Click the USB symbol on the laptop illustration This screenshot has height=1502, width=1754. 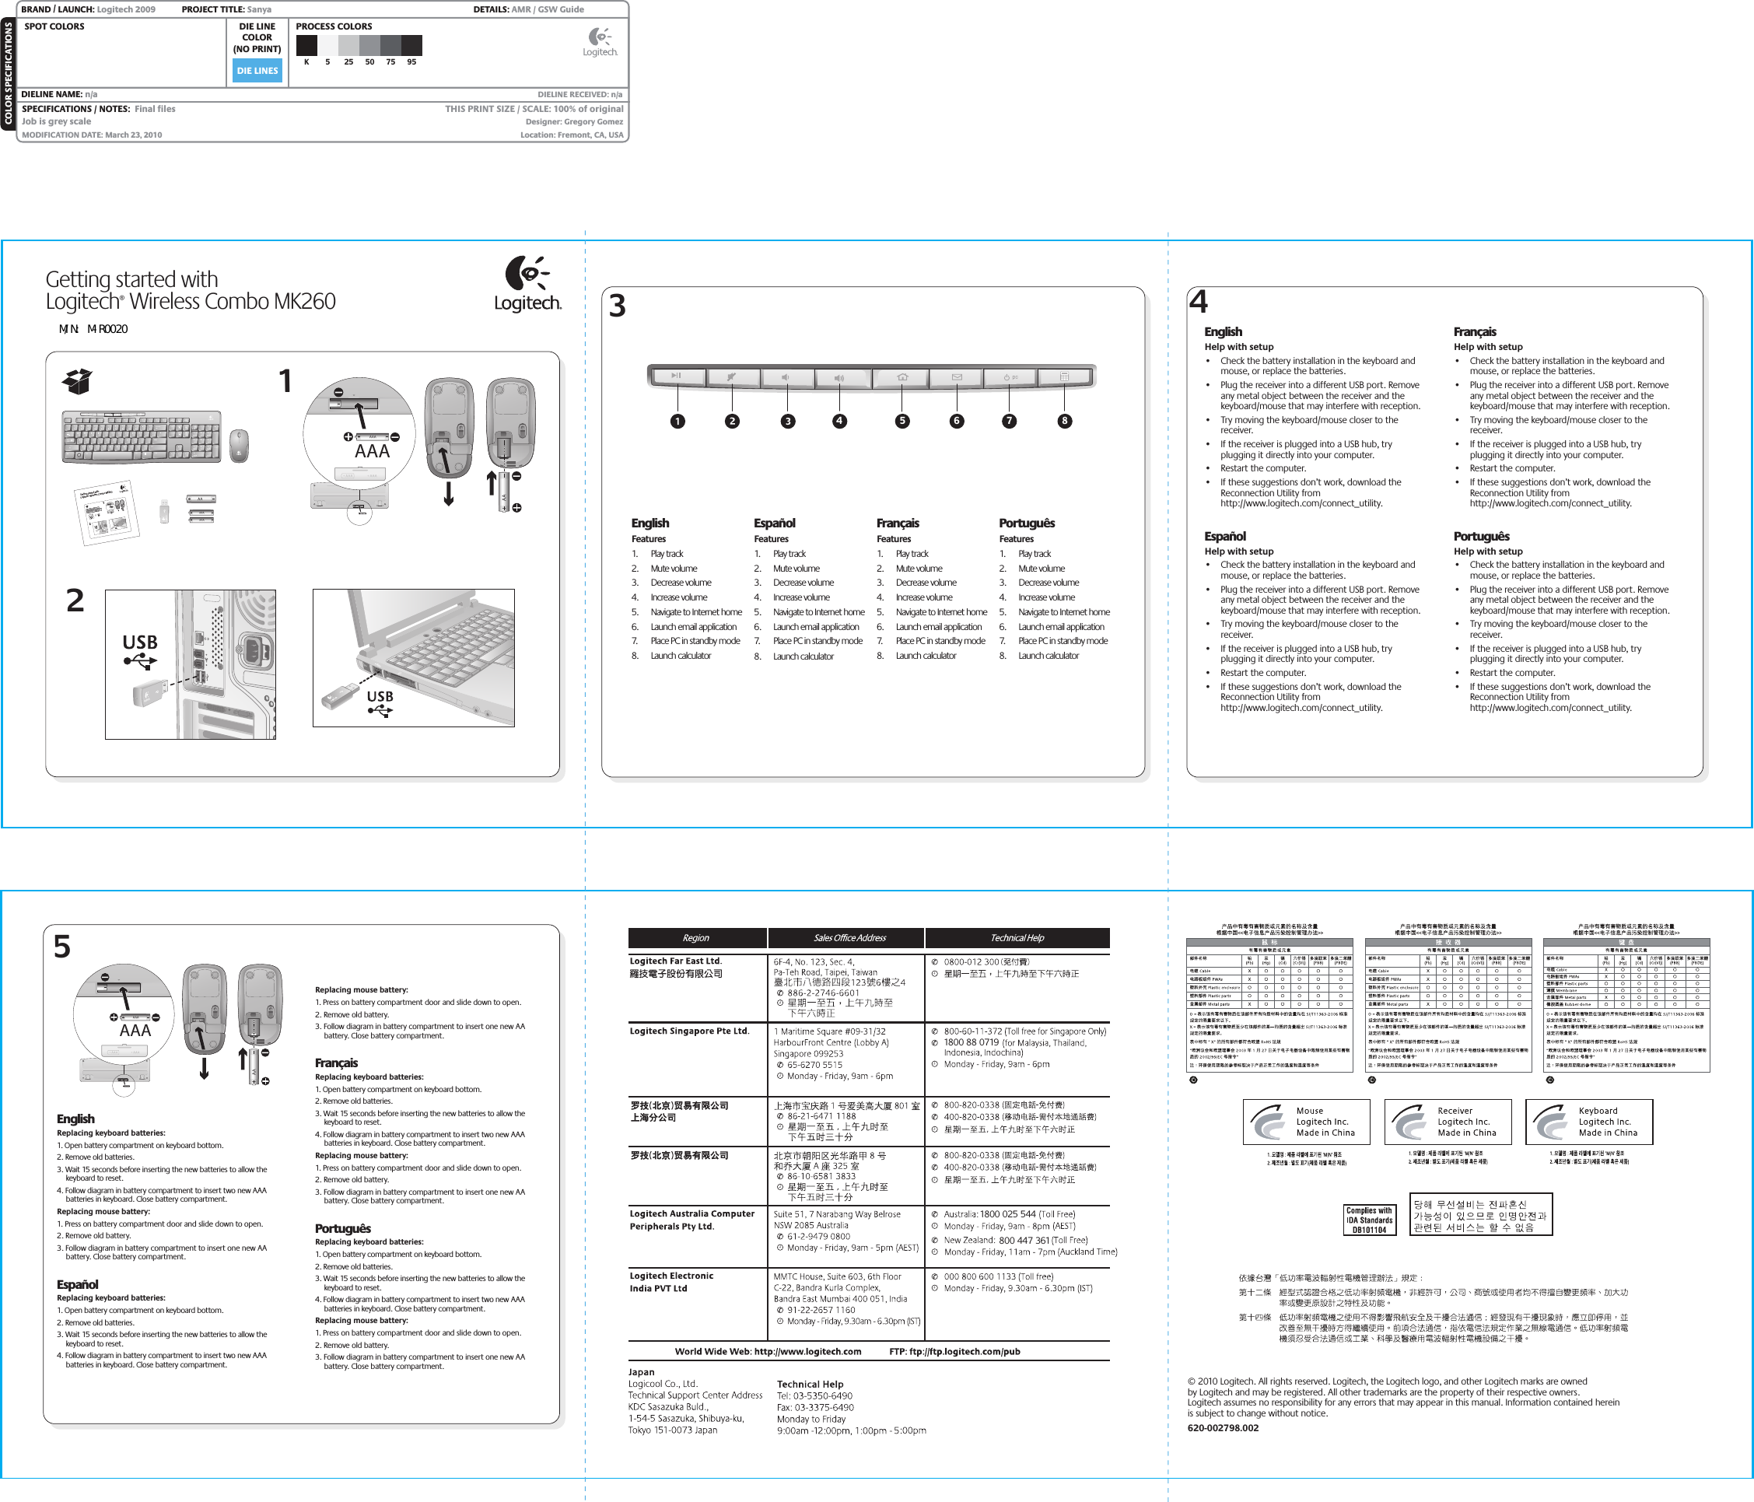pyautogui.click(x=380, y=710)
